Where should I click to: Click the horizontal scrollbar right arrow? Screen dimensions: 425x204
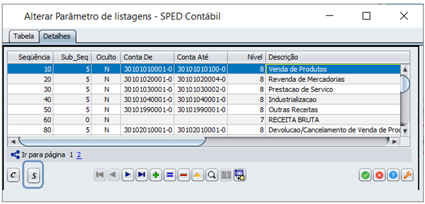397,141
